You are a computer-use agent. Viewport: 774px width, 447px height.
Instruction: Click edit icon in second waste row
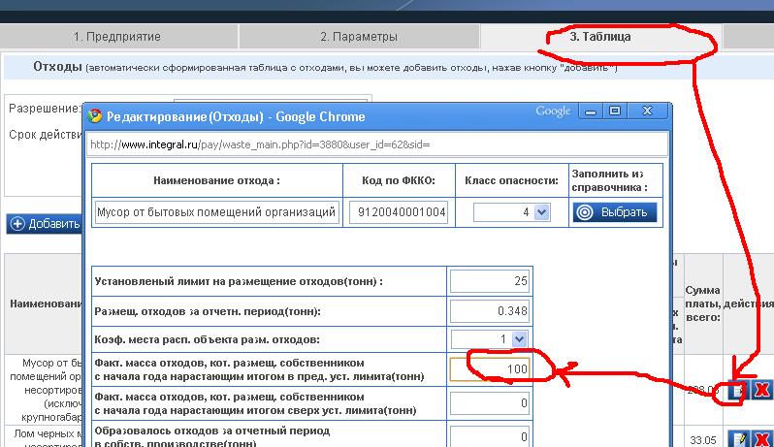pos(738,440)
